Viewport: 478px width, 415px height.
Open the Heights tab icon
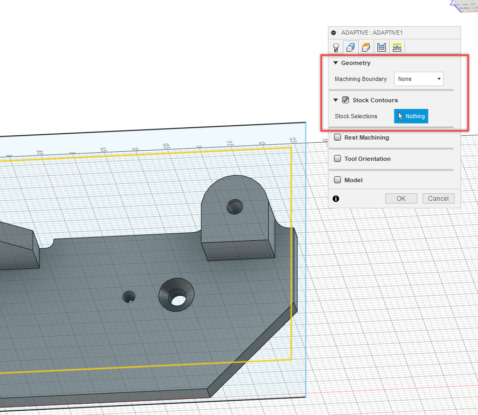coord(366,47)
